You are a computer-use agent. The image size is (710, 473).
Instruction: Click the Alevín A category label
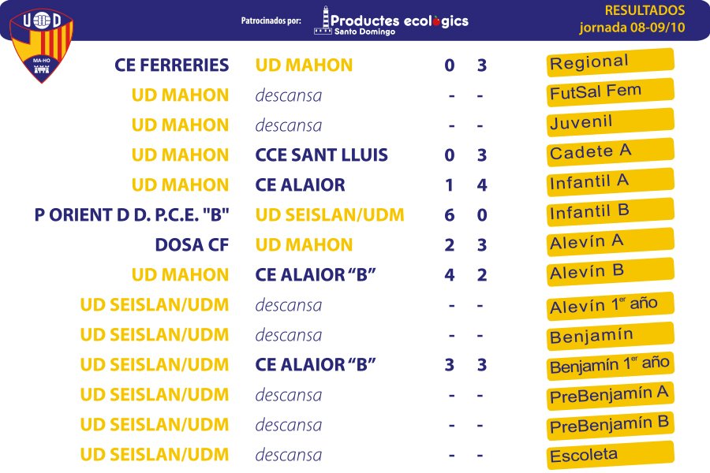tap(611, 242)
